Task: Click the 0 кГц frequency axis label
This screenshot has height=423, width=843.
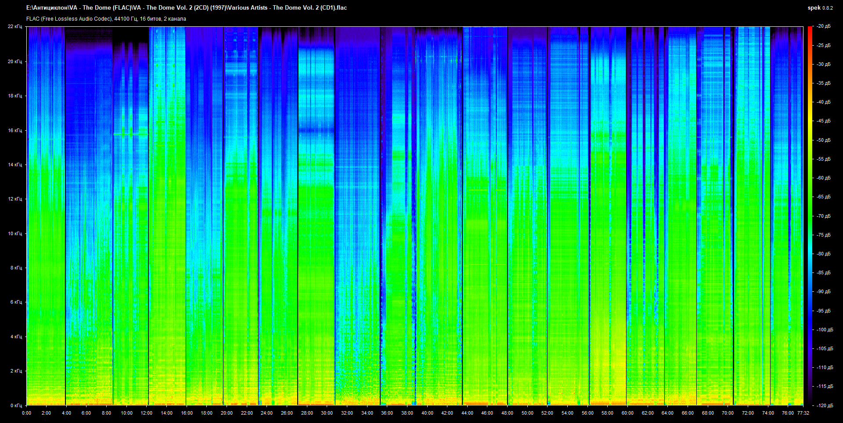Action: [16, 405]
